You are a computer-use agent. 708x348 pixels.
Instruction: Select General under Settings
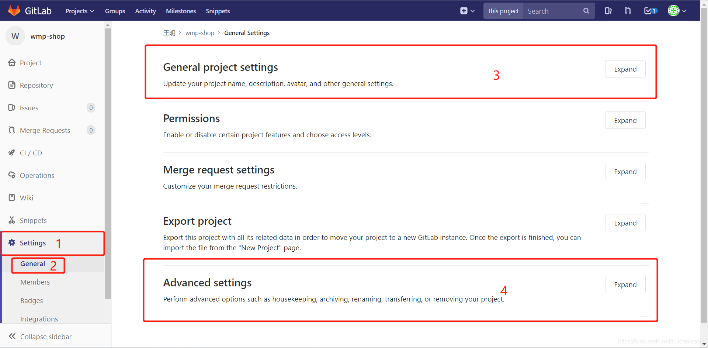coord(32,263)
